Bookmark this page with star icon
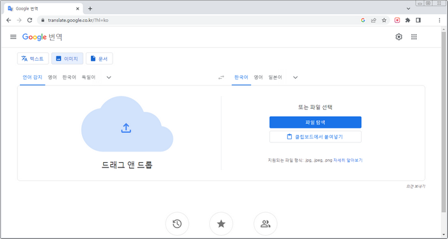This screenshot has height=239, width=448. (384, 20)
